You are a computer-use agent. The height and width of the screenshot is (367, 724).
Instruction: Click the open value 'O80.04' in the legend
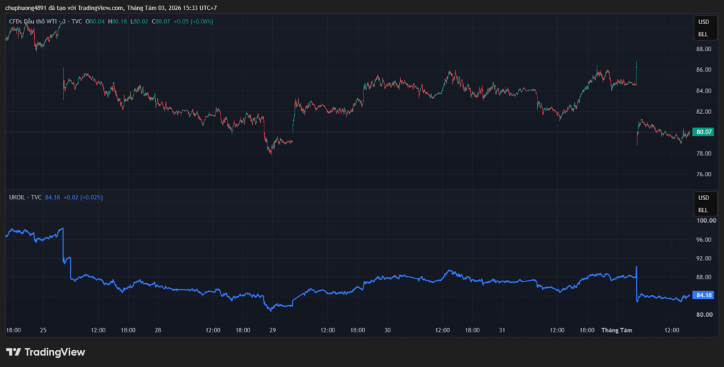[95, 21]
